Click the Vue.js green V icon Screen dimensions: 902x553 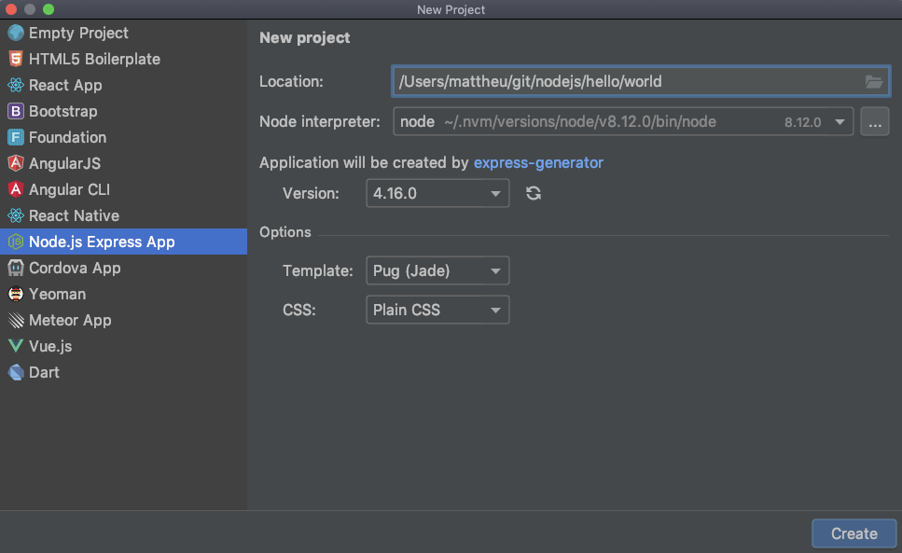(x=16, y=346)
